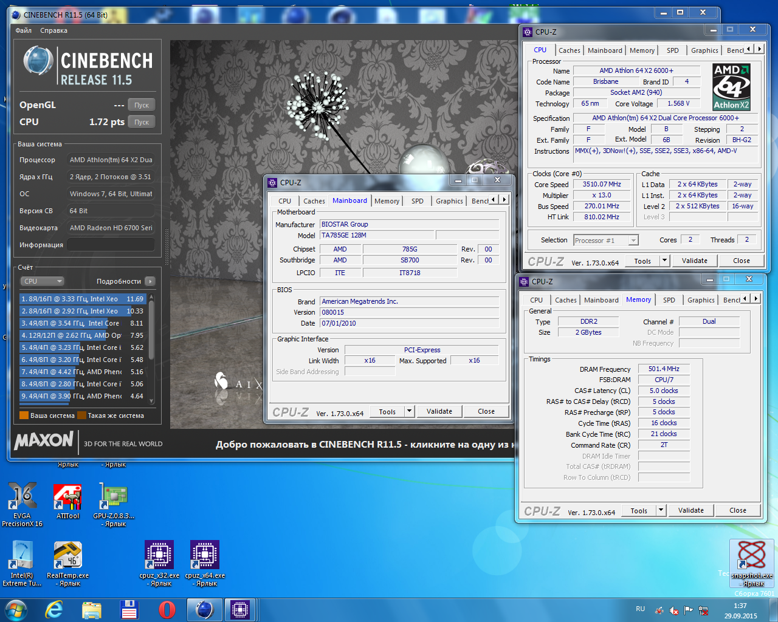Run the CPU test with Пуск button
Viewport: 778px width, 622px height.
tap(142, 122)
